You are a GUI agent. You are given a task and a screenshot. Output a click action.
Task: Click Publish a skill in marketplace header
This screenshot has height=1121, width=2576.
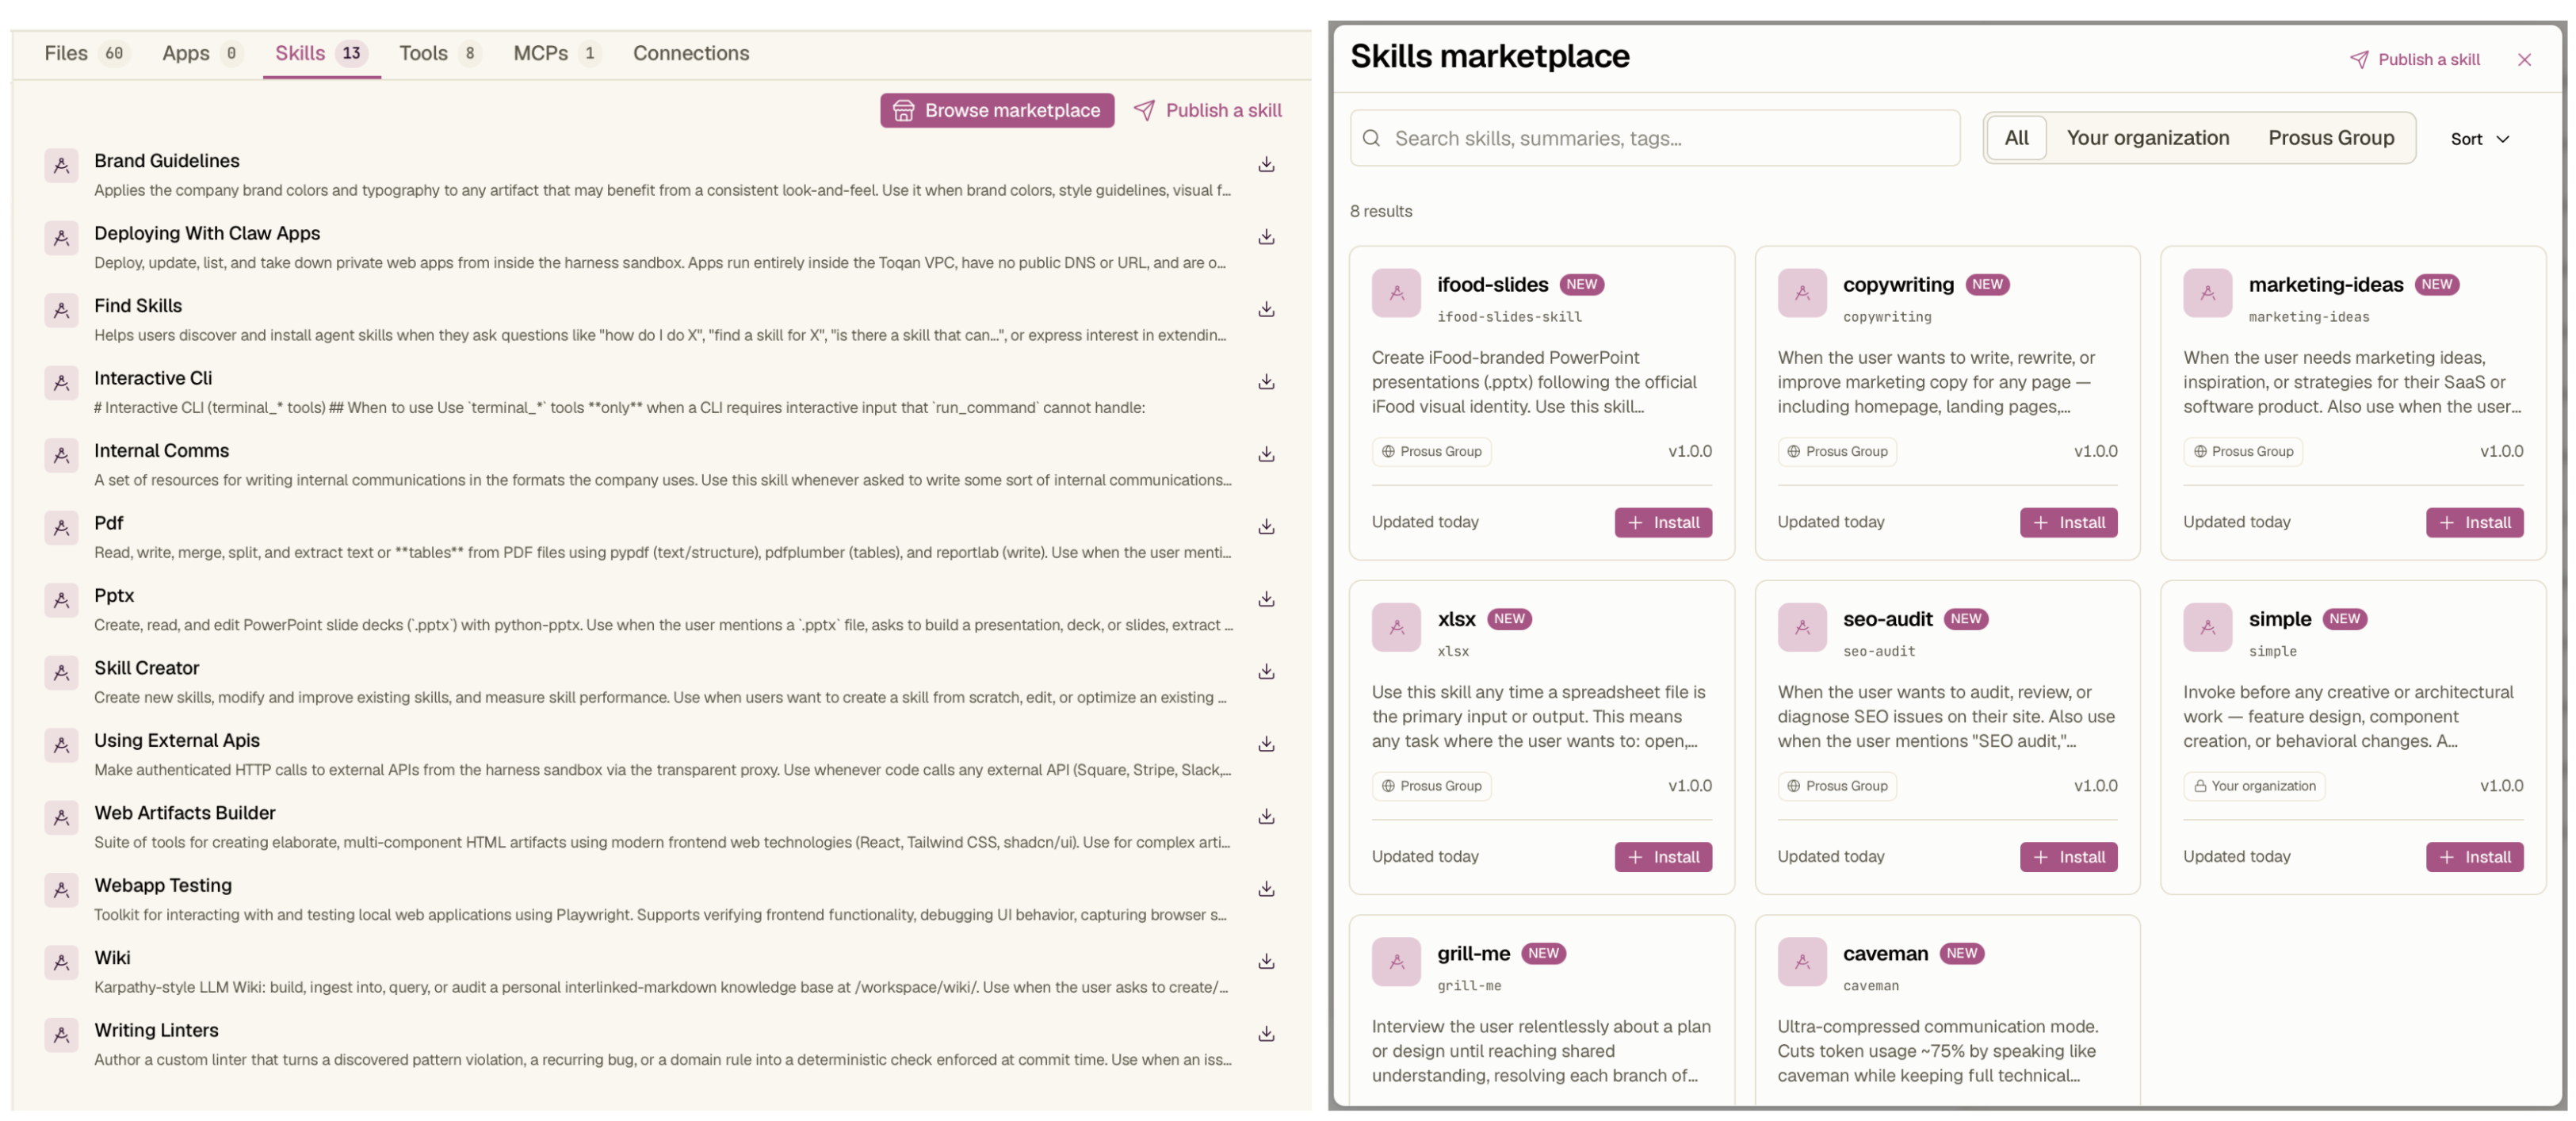[x=2414, y=59]
